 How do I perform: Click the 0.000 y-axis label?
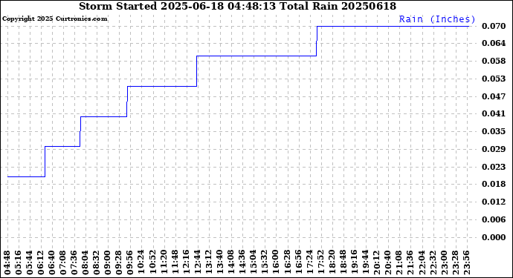click(494, 237)
